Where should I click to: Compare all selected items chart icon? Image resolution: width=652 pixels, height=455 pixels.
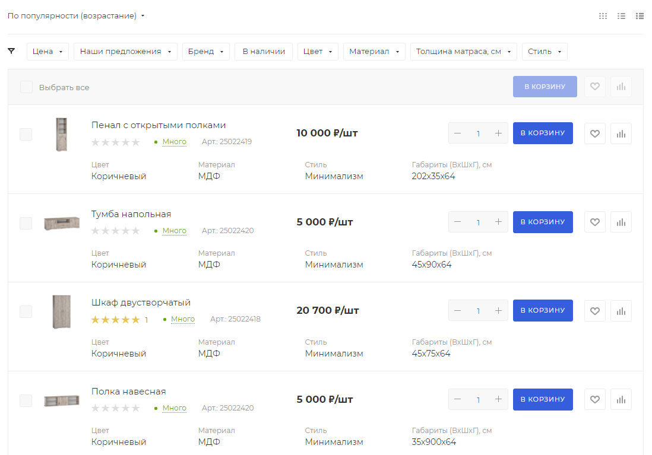point(621,87)
